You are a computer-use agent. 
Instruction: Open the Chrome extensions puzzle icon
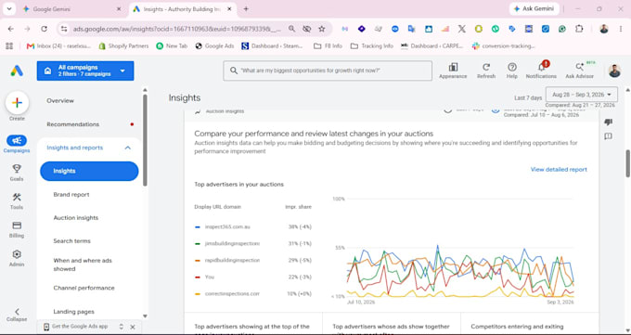coord(579,29)
